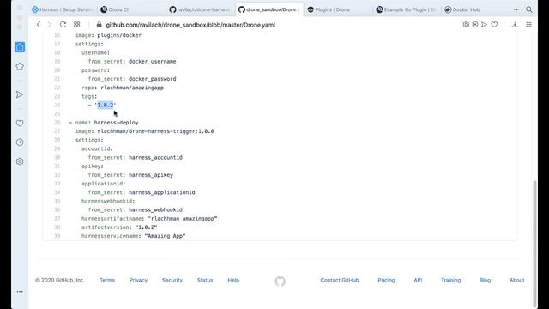Open the Contact GitHub footer link
Screen dimensions: 549x309
[340, 281]
